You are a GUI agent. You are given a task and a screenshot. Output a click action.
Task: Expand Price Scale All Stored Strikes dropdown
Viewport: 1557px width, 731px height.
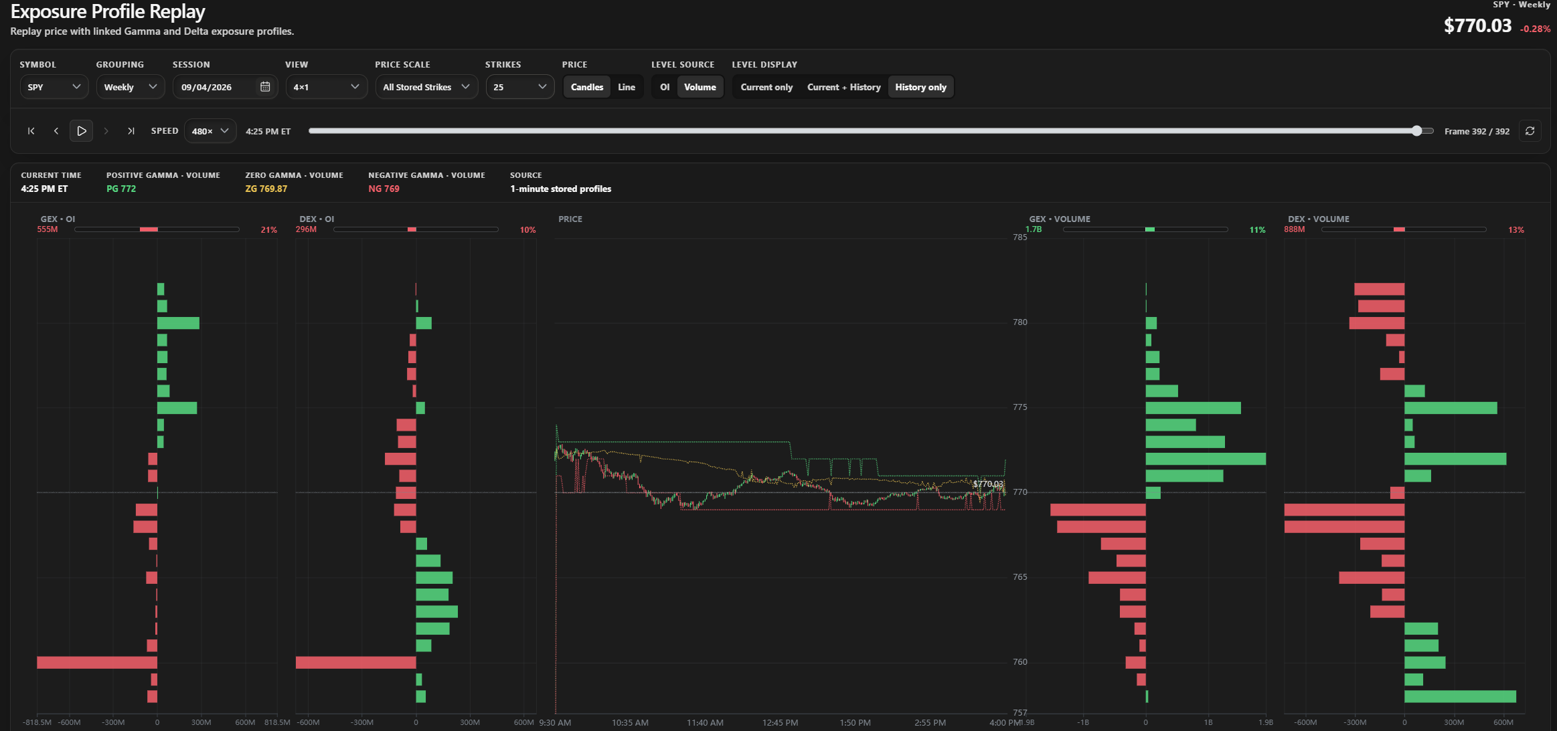(426, 87)
